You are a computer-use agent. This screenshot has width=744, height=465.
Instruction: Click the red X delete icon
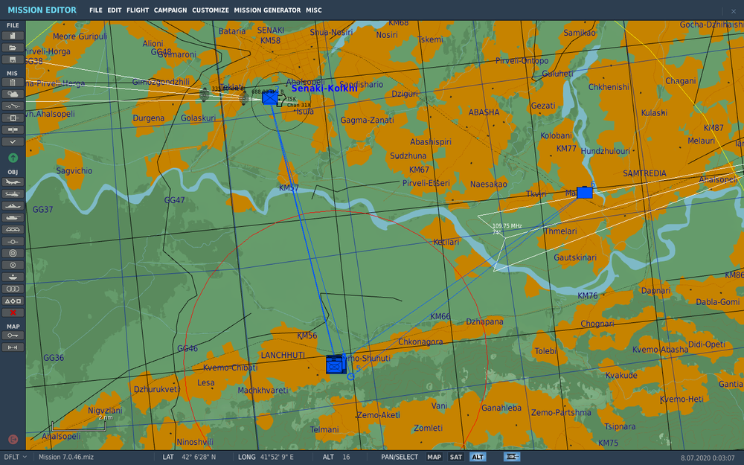pos(13,312)
